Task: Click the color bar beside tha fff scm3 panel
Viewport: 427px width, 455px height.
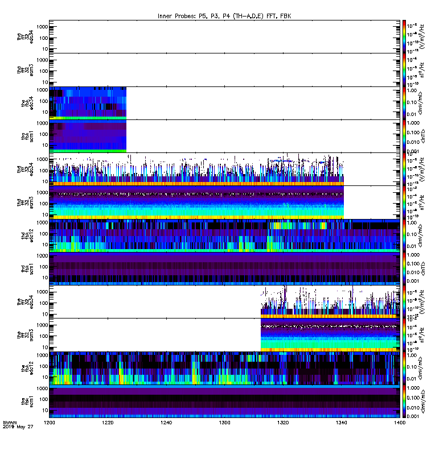Action: (404, 70)
